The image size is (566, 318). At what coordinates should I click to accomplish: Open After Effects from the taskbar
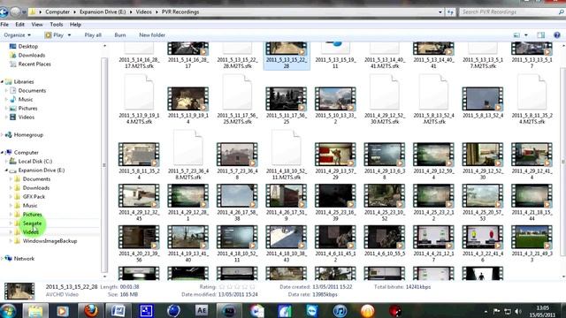pyautogui.click(x=202, y=311)
